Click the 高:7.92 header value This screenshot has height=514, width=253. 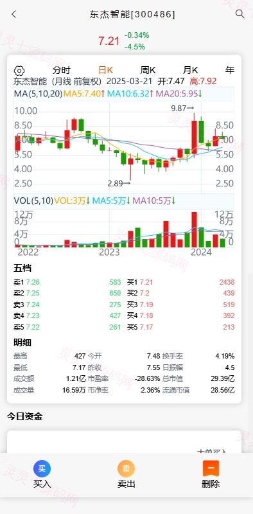[x=203, y=82]
